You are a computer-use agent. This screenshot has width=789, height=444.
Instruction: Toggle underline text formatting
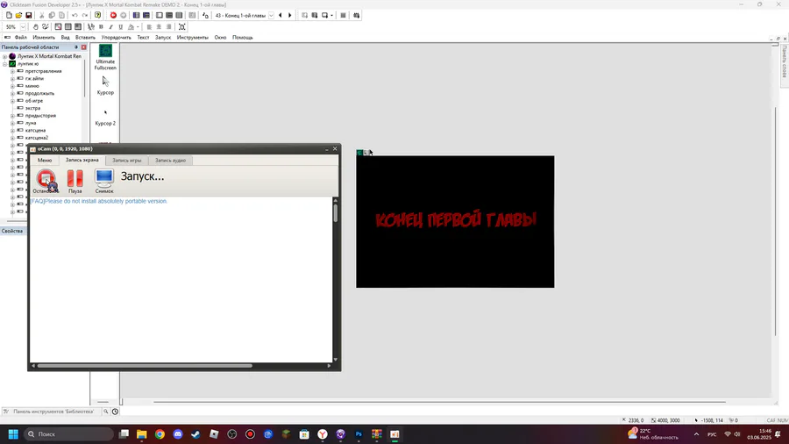tap(120, 26)
